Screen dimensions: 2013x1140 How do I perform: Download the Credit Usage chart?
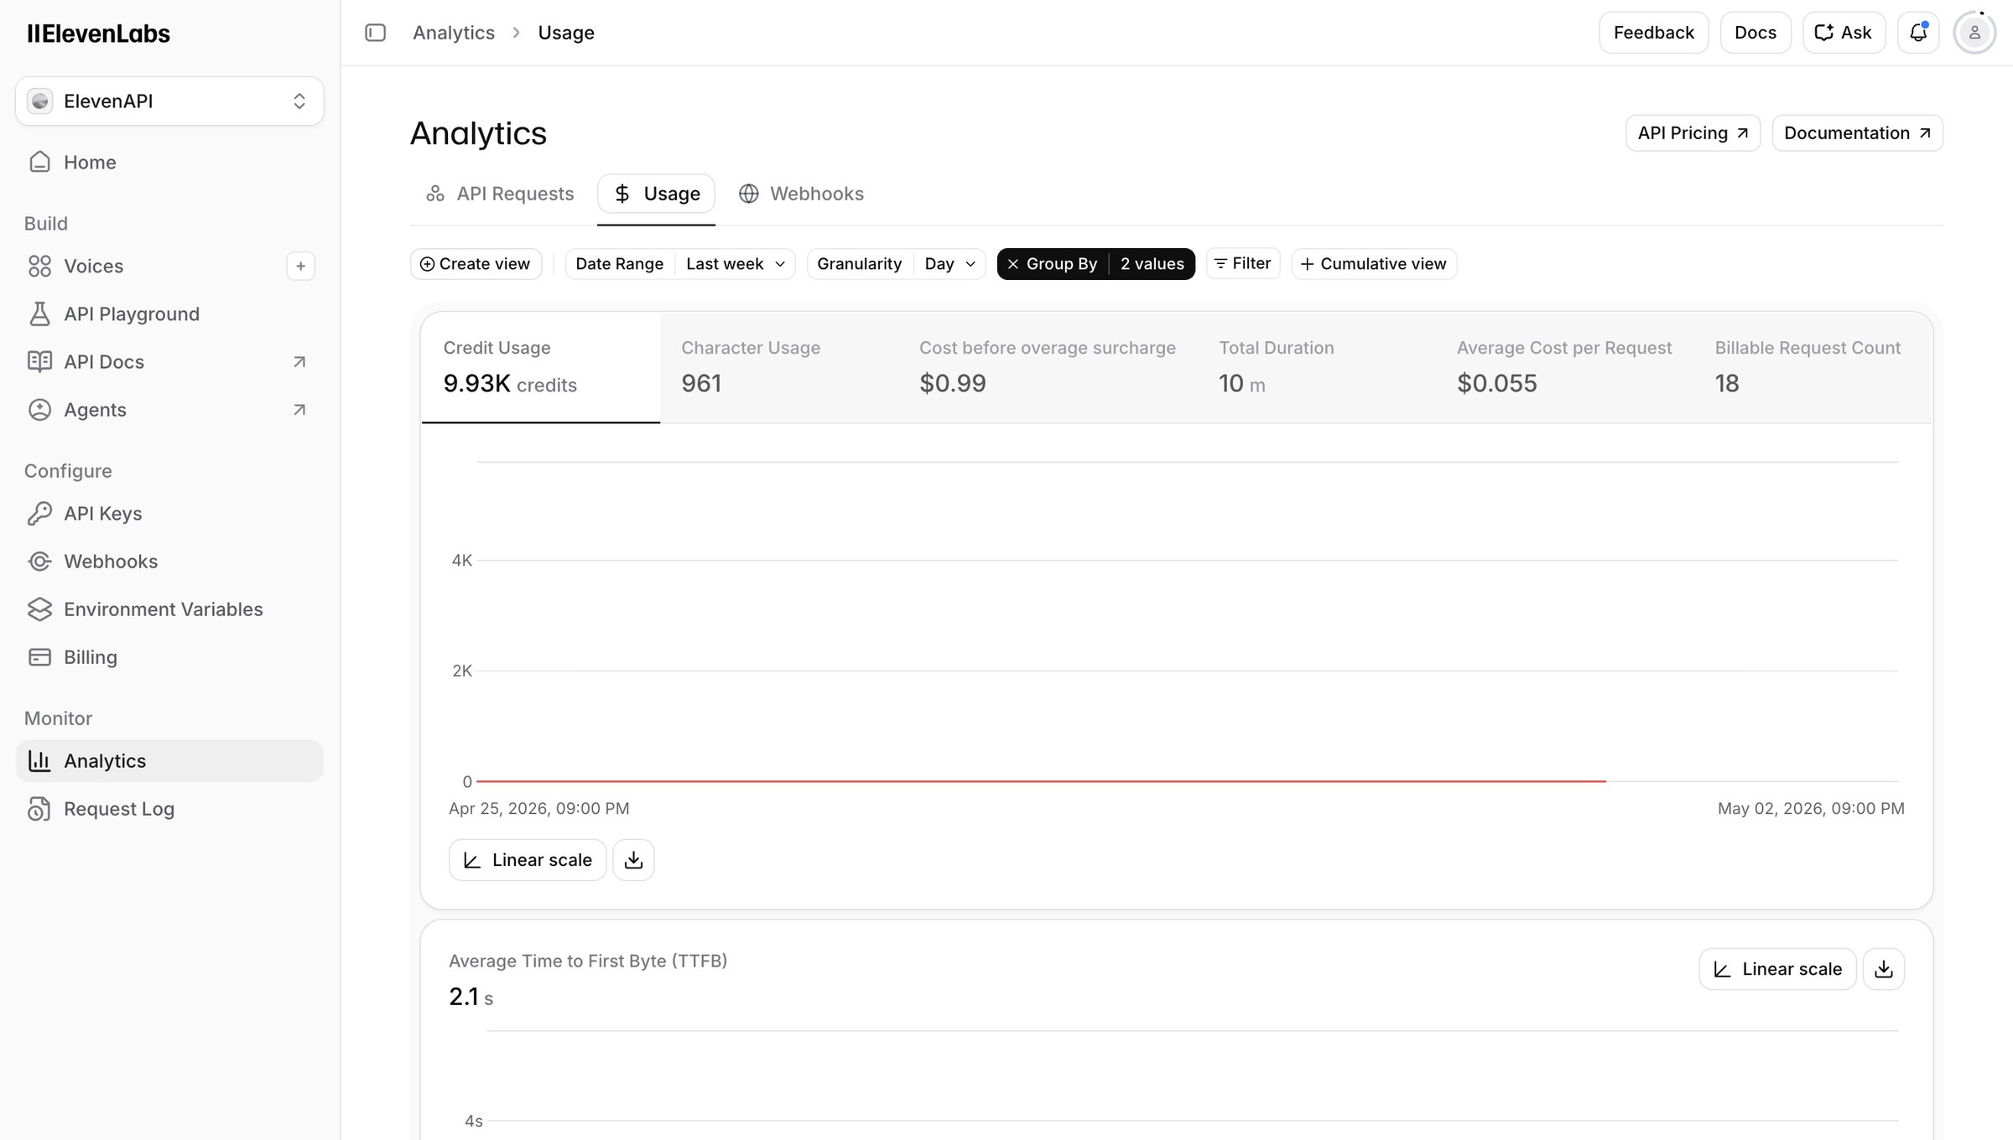(x=633, y=860)
